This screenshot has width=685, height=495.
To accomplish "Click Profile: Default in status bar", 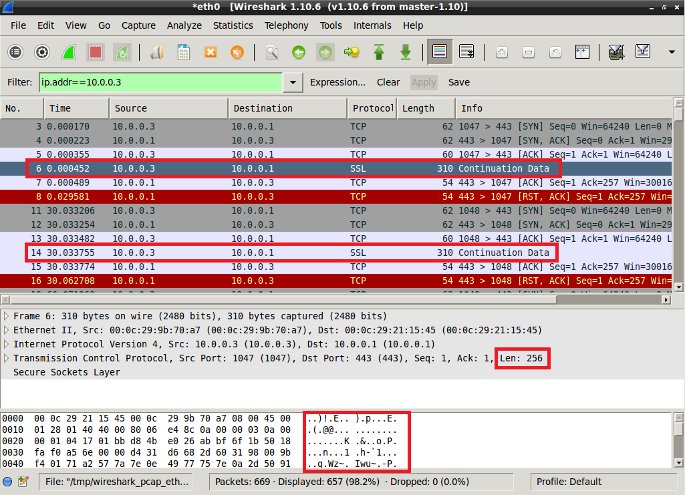I will 569,482.
